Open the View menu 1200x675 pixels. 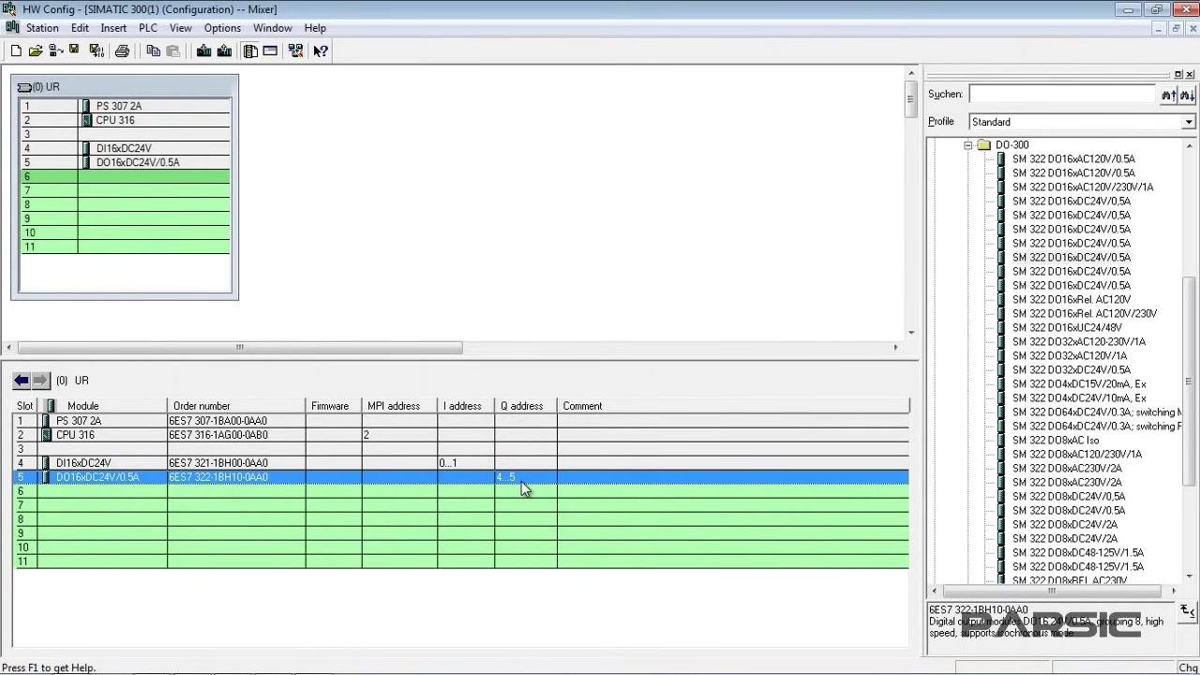[x=181, y=28]
